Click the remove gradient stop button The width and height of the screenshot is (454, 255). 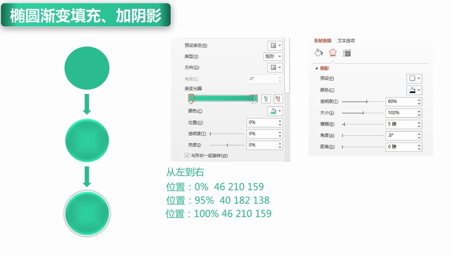[278, 99]
